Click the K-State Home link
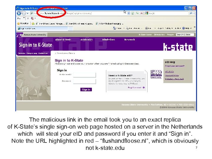212x159 pixels. [x=145, y=35]
